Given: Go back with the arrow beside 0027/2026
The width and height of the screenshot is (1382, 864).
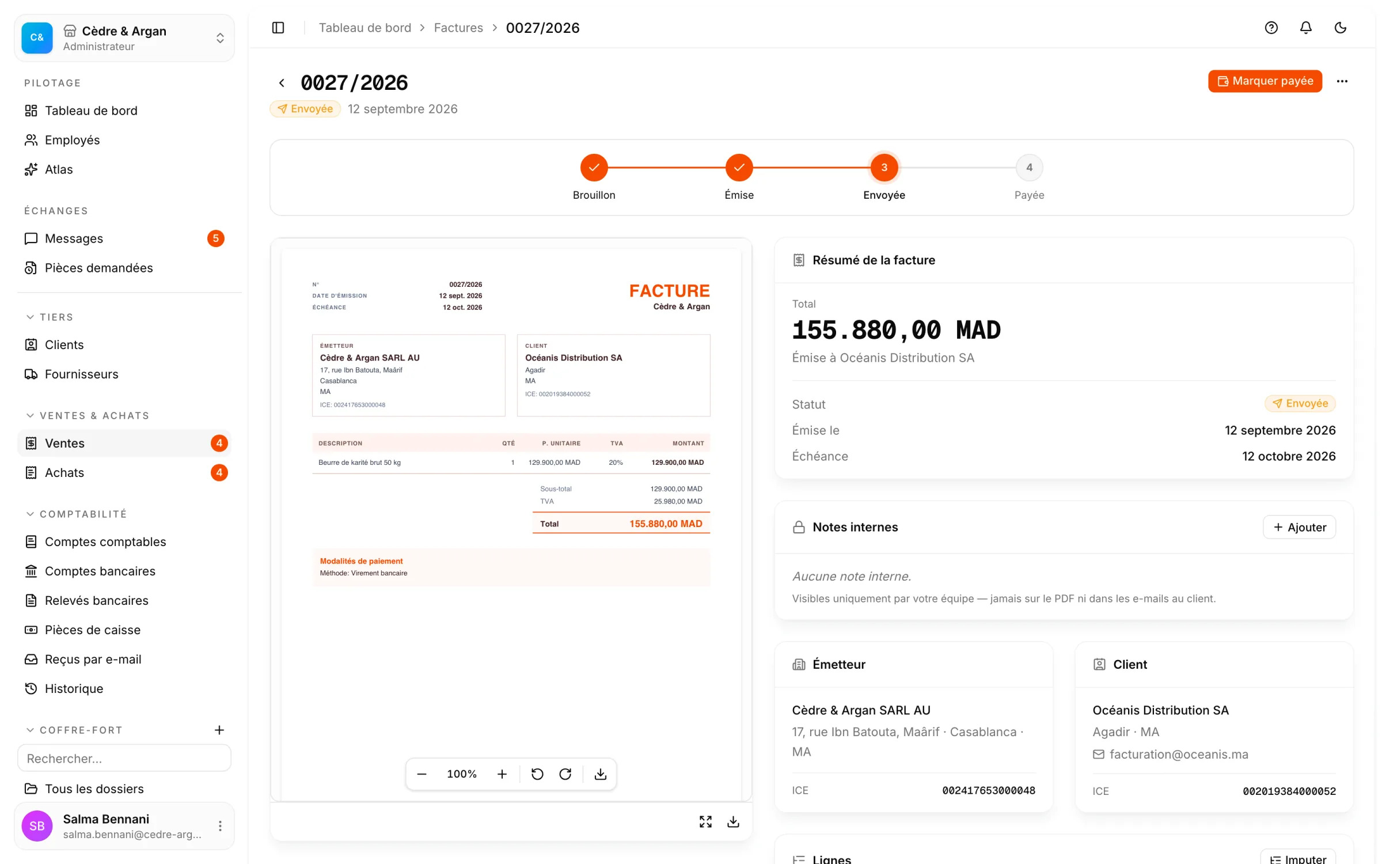Looking at the screenshot, I should pyautogui.click(x=282, y=83).
